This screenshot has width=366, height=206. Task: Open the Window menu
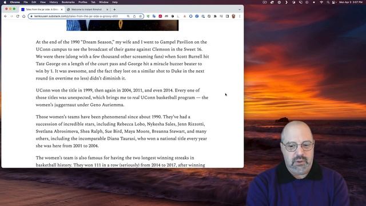coord(104,2)
